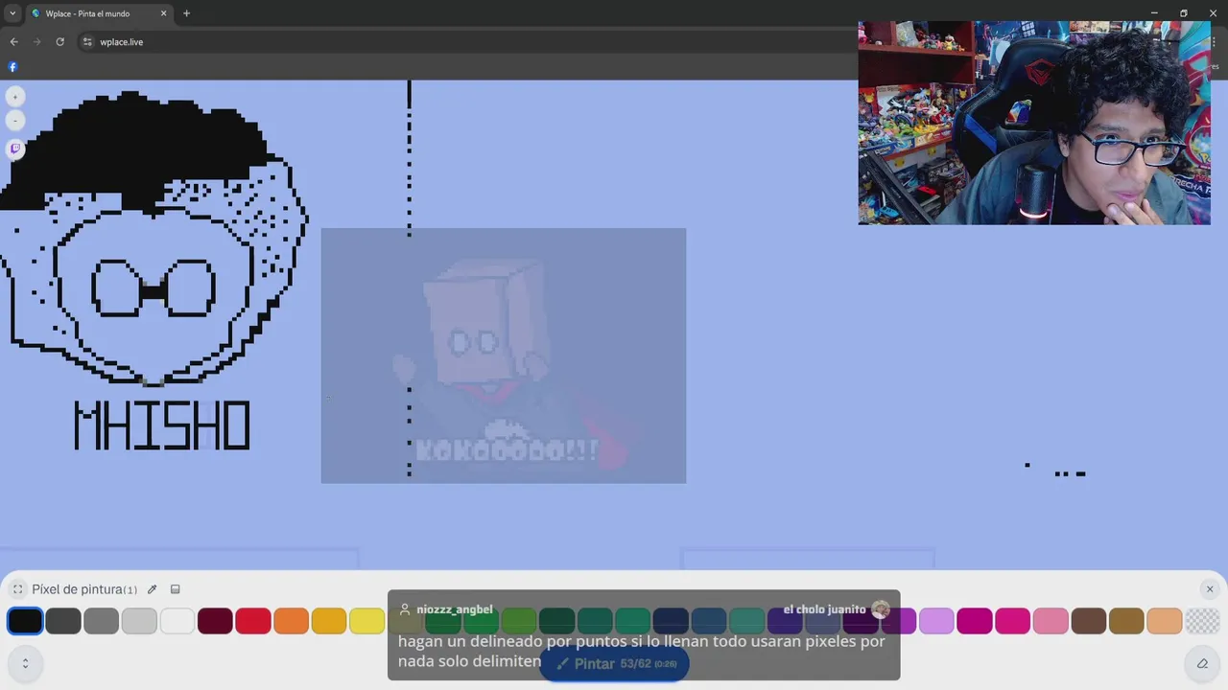This screenshot has width=1228, height=690.
Task: Click the pencil icon next to Píxel de pintura
Action: (152, 589)
